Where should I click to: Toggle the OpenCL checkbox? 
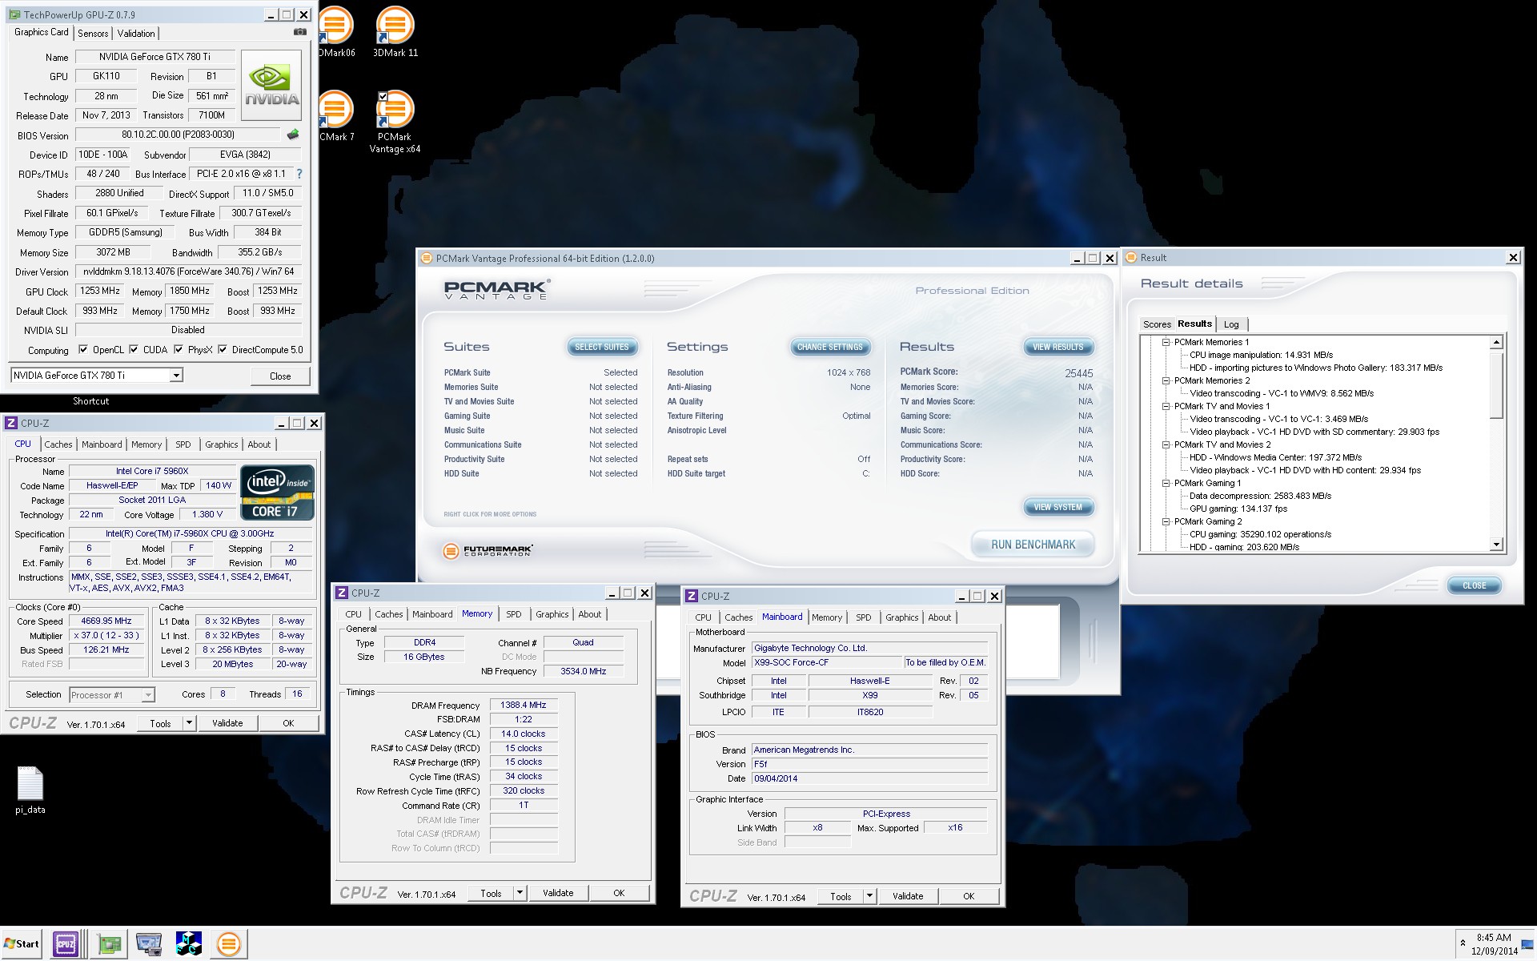83,349
